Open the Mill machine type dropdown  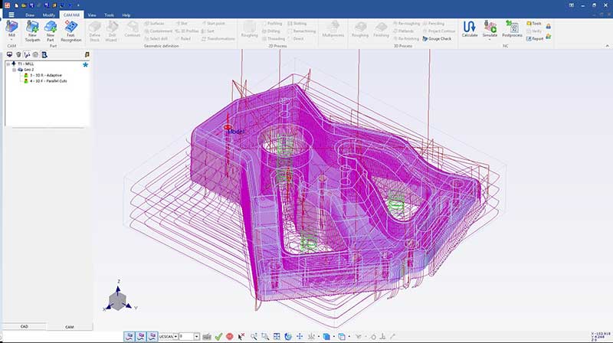tap(11, 39)
